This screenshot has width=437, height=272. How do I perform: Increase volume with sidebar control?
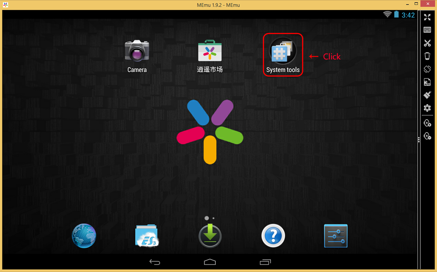click(x=427, y=123)
